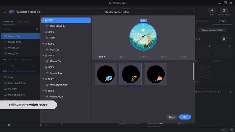The height and width of the screenshot is (132, 235).
Task: Switch to the SET 4 tab
Action: point(184,57)
